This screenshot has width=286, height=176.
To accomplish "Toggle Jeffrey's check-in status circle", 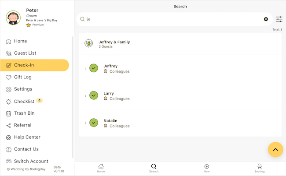I will [x=93, y=68].
